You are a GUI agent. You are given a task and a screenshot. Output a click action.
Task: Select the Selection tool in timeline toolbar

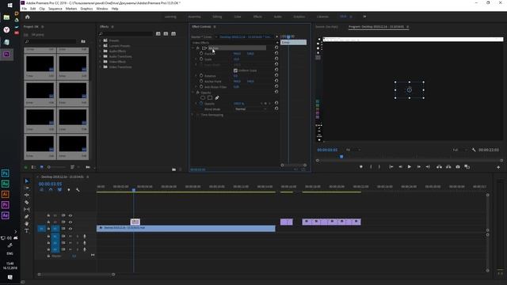click(27, 181)
